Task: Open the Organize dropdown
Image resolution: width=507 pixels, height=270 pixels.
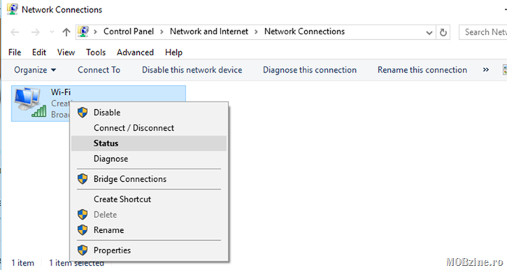Action: pos(35,70)
